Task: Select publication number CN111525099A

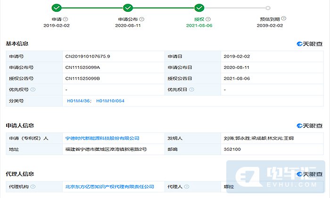Action: pyautogui.click(x=82, y=67)
